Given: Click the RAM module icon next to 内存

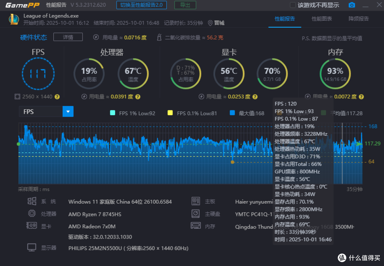Looking at the screenshot, I should coord(196,226).
